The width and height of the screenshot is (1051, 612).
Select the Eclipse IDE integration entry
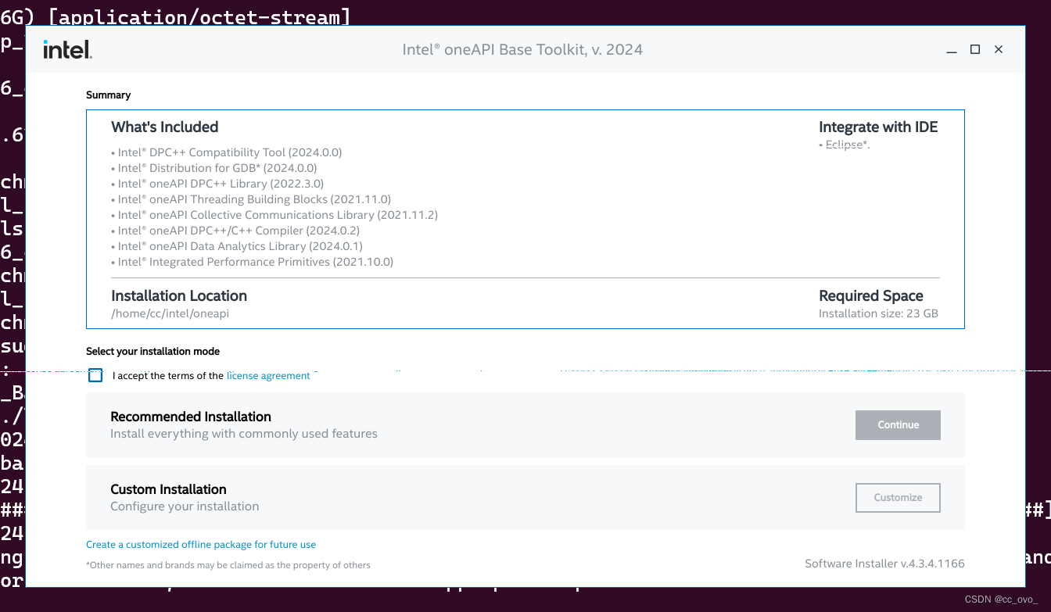(844, 145)
